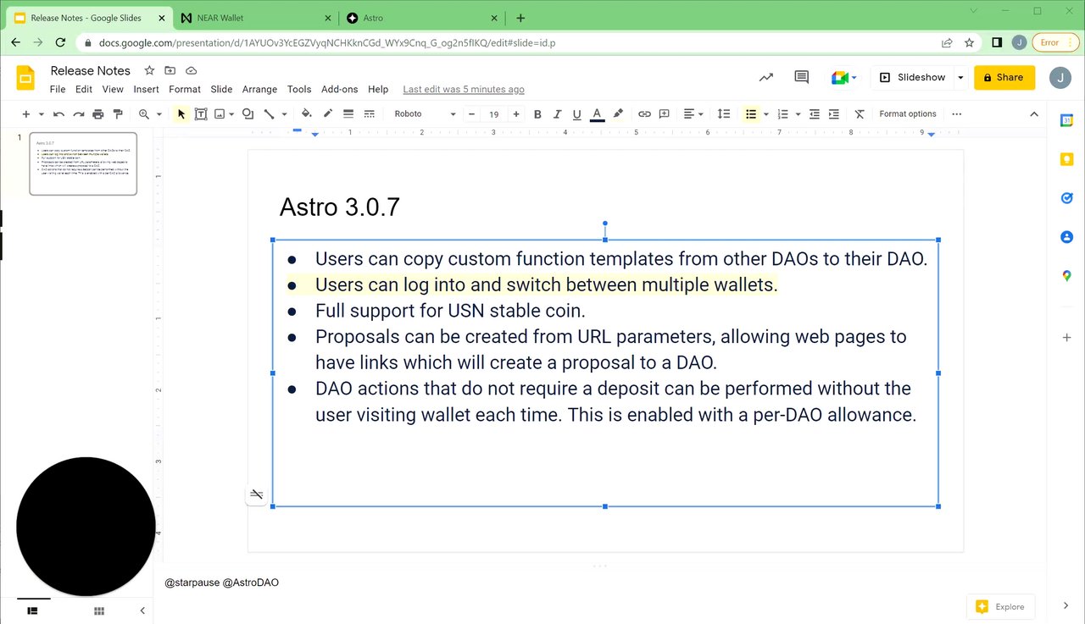The image size is (1085, 624).
Task: Click Format options button
Action: pyautogui.click(x=908, y=113)
